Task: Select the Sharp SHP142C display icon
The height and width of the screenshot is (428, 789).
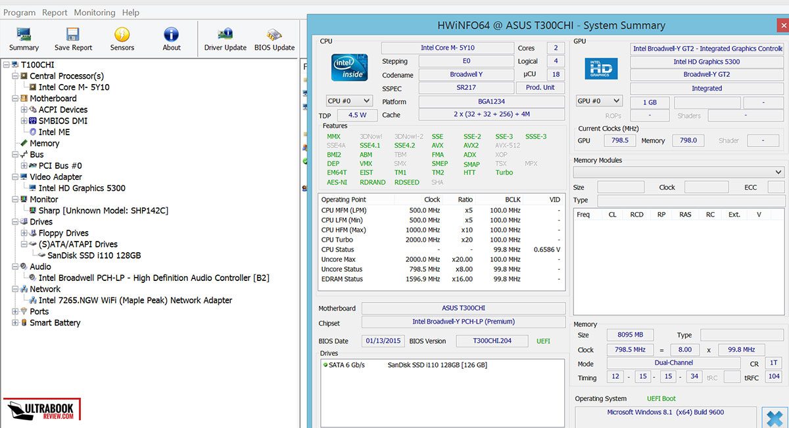Action: (33, 210)
